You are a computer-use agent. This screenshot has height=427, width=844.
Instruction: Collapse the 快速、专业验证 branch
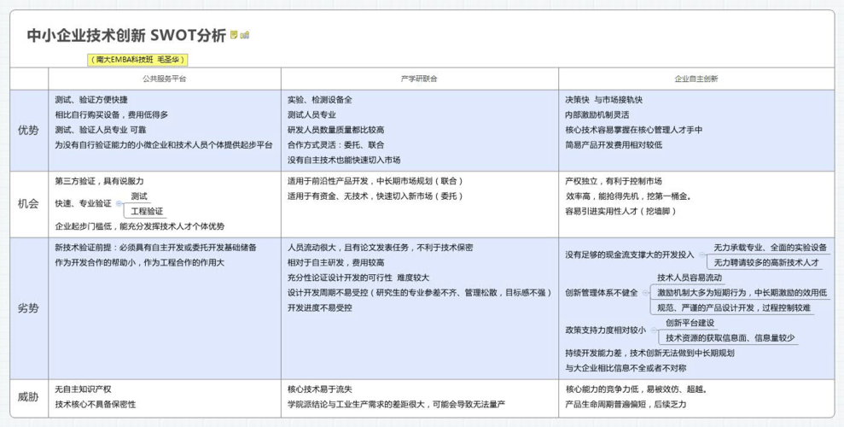pos(119,203)
